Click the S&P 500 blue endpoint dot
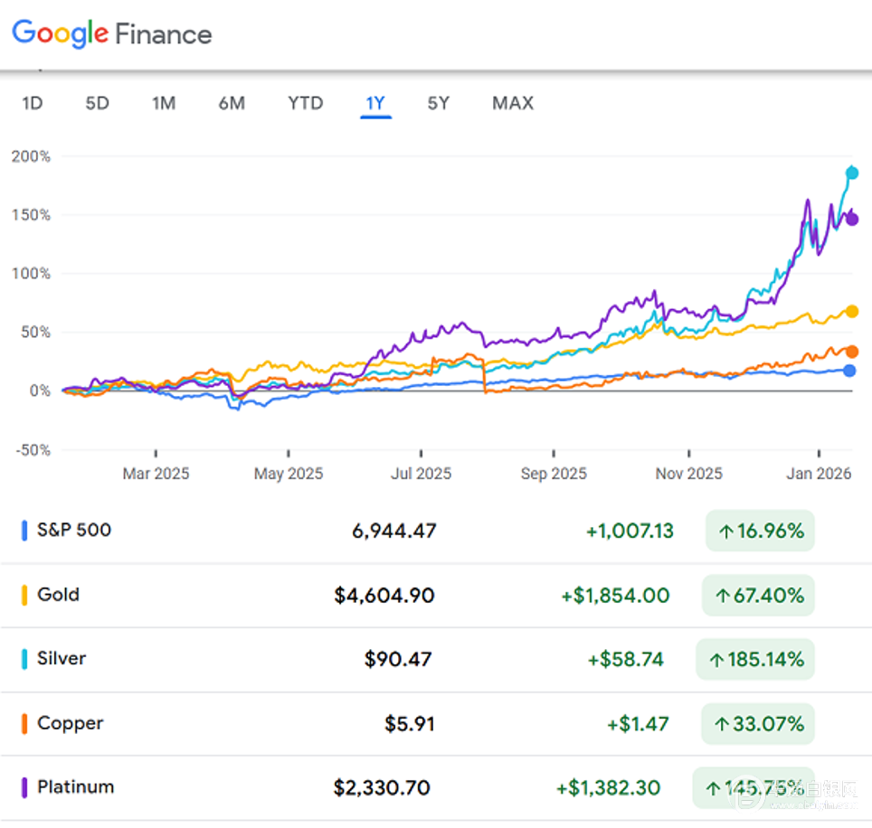872x828 pixels. point(849,371)
